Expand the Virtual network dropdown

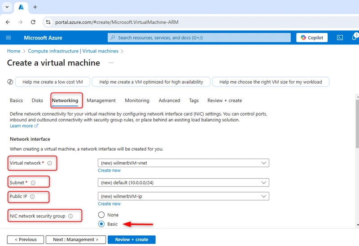pos(184,163)
